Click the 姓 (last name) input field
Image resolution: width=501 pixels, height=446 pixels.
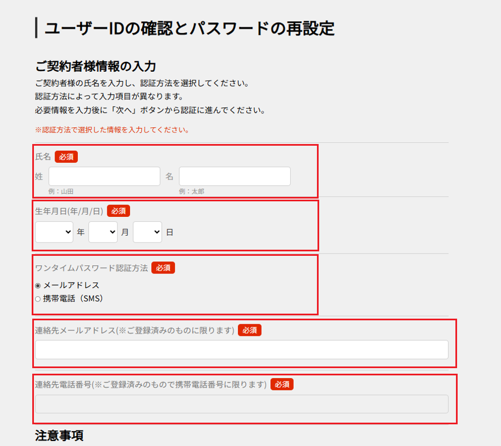pos(103,176)
